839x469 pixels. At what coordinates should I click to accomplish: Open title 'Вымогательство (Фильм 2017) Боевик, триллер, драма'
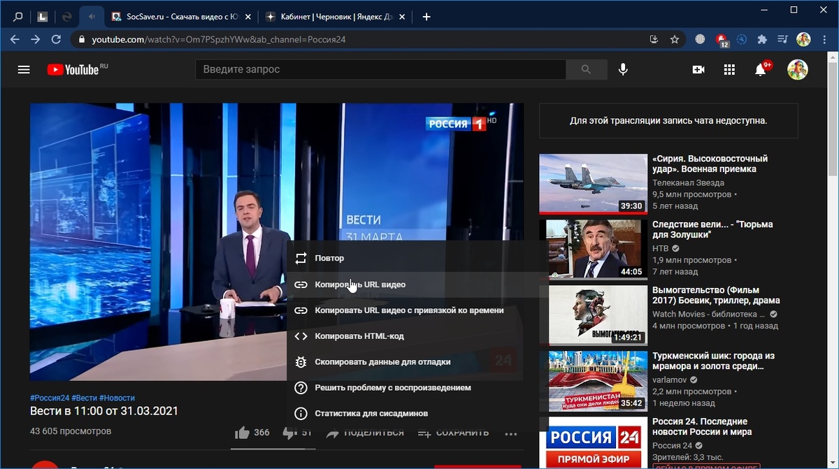point(715,295)
